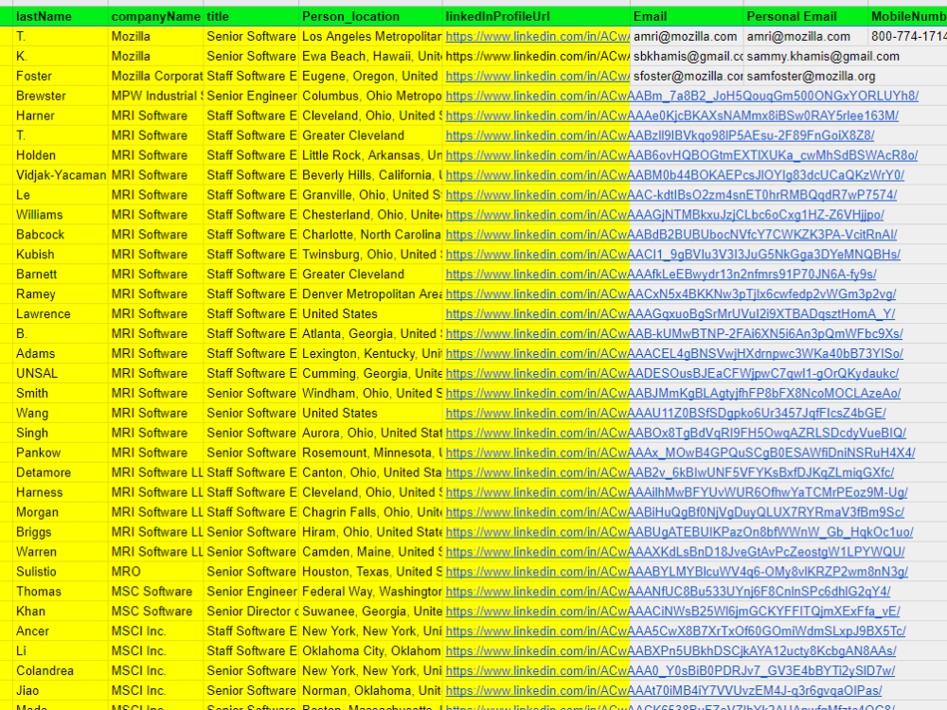The width and height of the screenshot is (947, 710).
Task: Select mobile number cell 800-774-1714
Action: [x=907, y=37]
